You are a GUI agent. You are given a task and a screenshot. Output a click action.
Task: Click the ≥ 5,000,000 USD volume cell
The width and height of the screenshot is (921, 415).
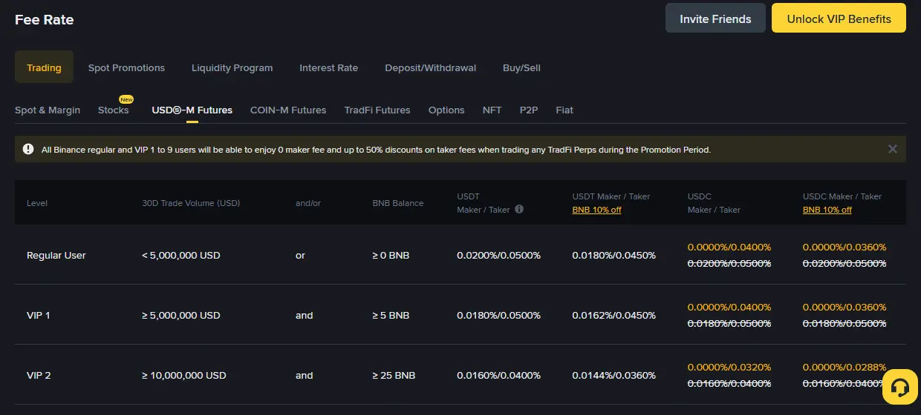[181, 315]
